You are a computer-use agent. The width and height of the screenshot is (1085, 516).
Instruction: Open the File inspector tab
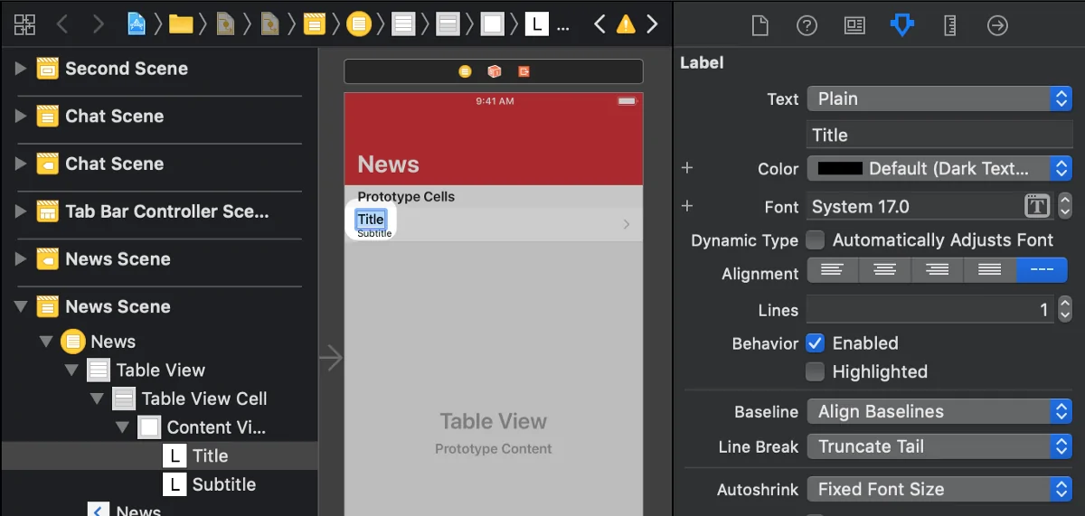[759, 25]
